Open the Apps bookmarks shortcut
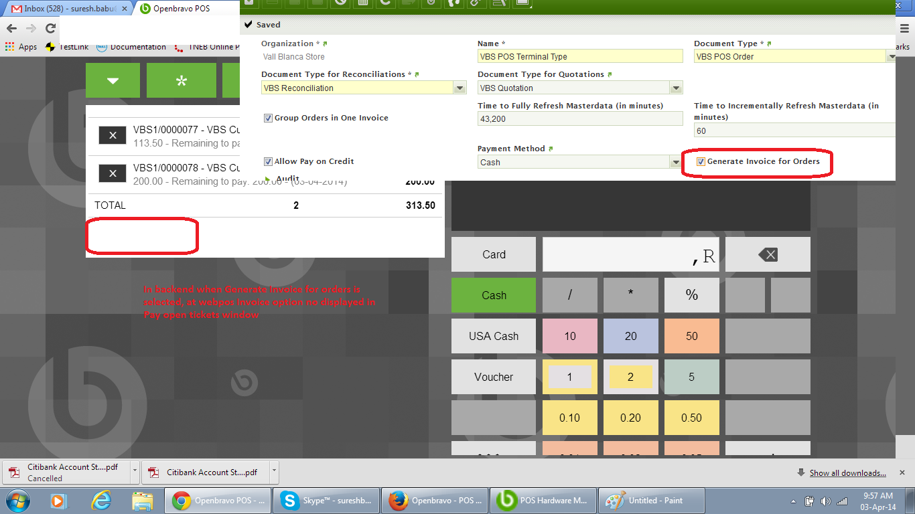Viewport: 915px width, 514px height. (x=21, y=47)
